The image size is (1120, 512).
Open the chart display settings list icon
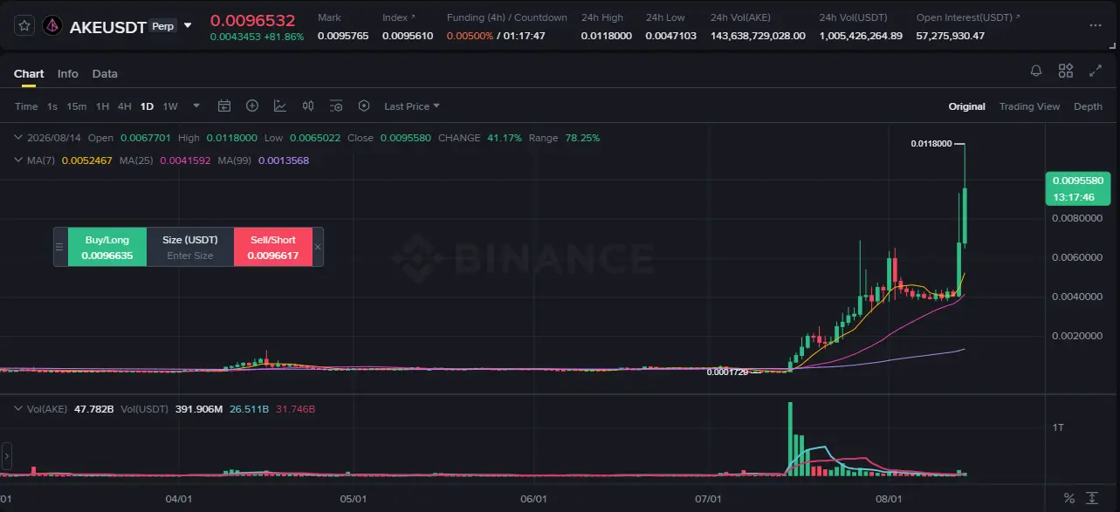(336, 106)
